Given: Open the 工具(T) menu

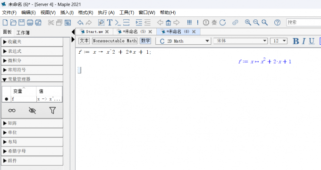Looking at the screenshot, I should pos(127,13).
